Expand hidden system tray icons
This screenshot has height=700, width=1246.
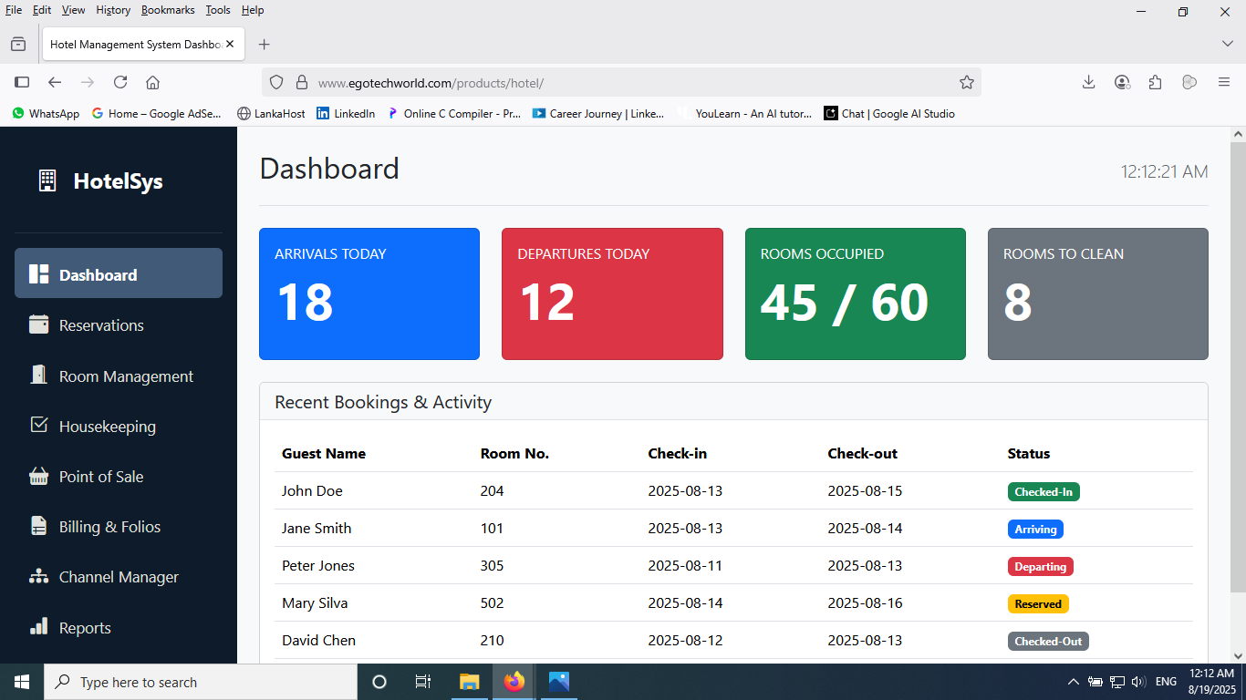point(1073,681)
